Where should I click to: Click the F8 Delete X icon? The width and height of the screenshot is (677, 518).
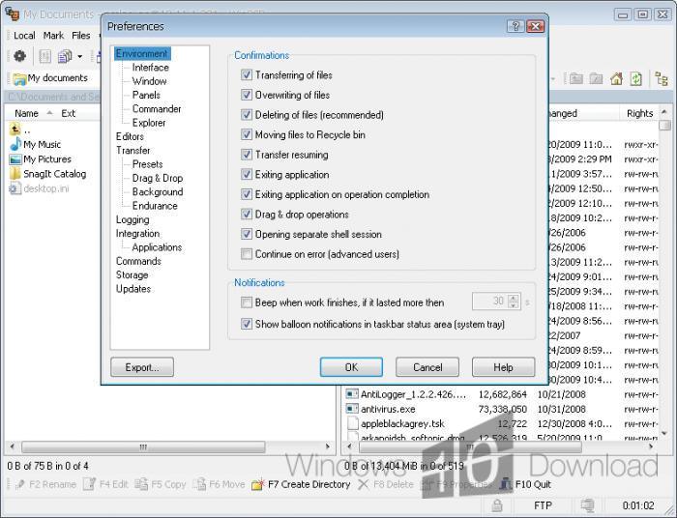pos(363,484)
